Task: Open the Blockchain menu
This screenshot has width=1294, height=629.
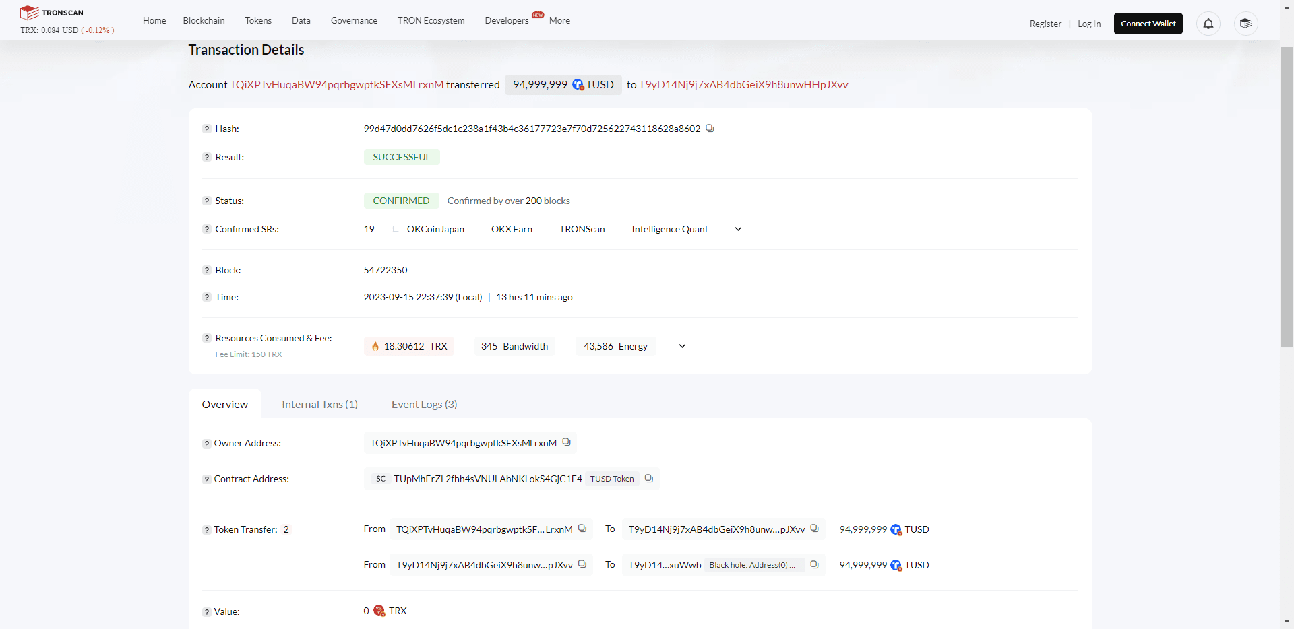Action: click(204, 20)
